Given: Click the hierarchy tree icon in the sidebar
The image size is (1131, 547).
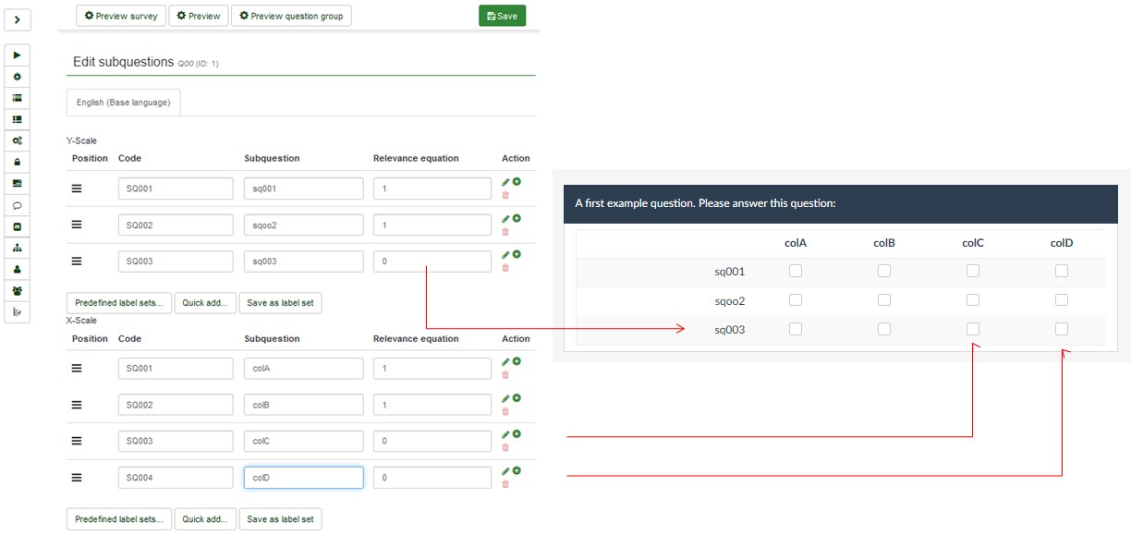Looking at the screenshot, I should pyautogui.click(x=17, y=248).
